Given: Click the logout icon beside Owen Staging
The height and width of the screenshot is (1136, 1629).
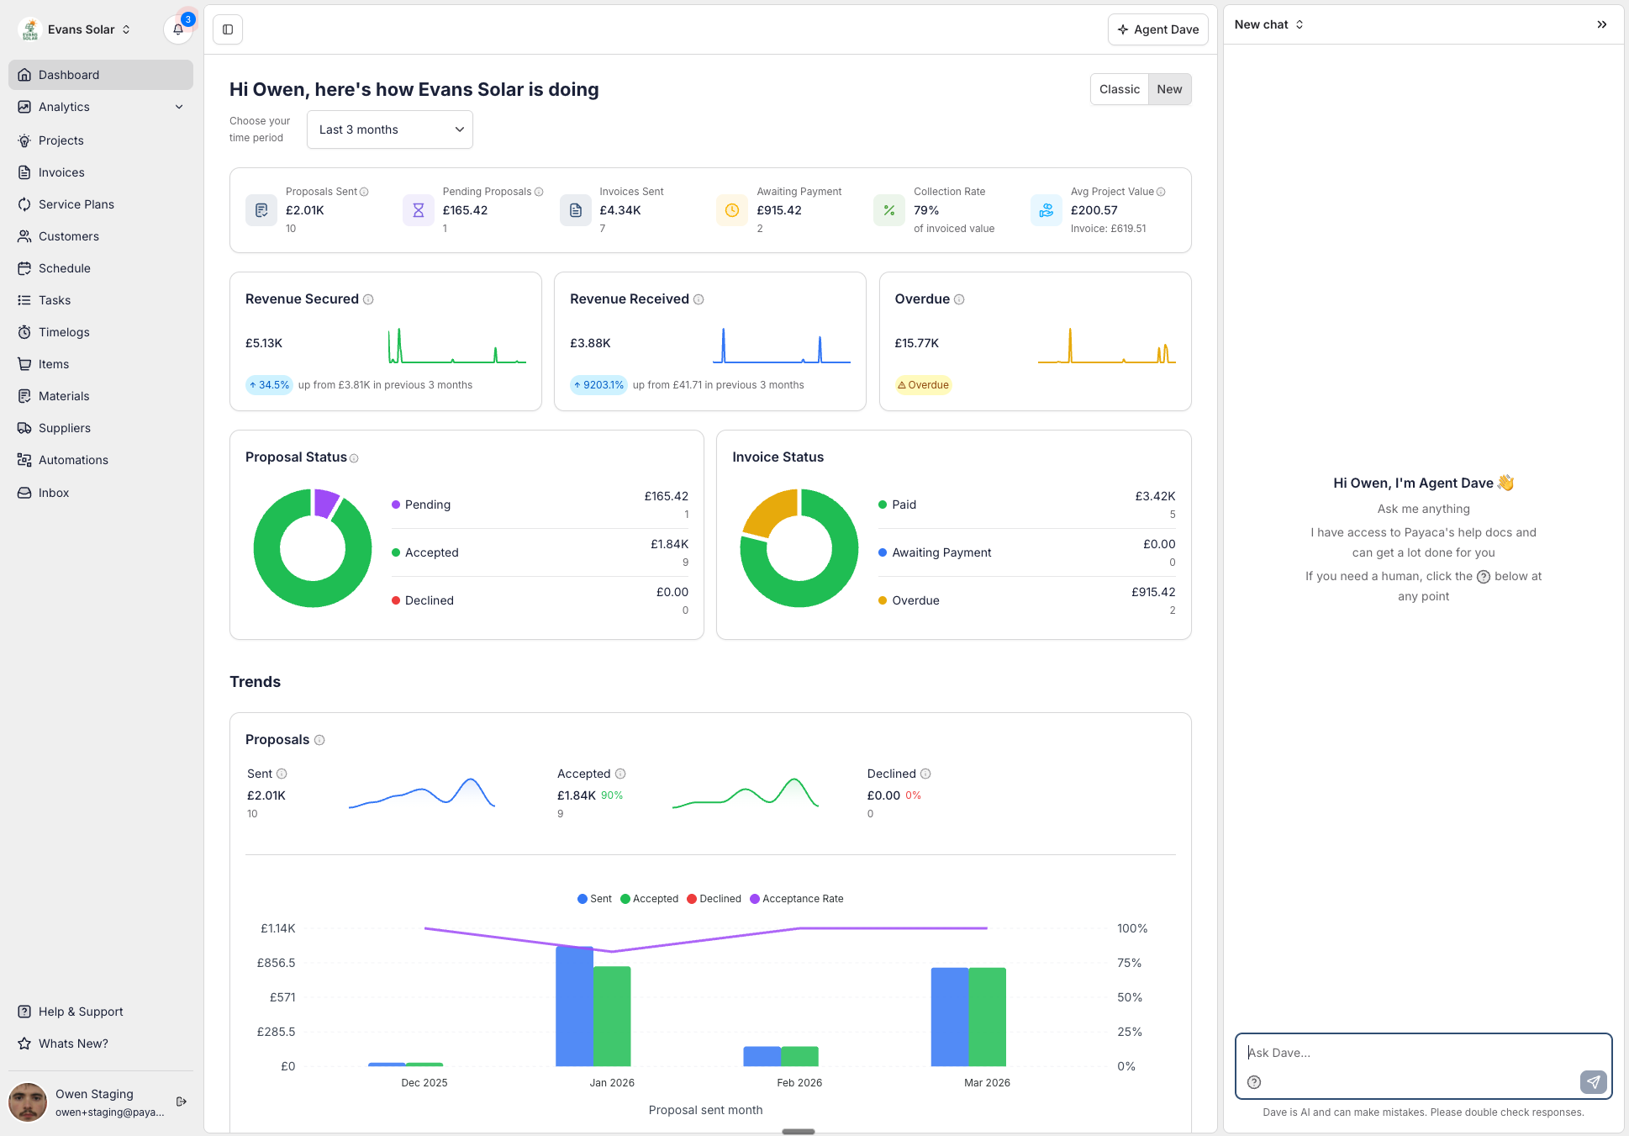Looking at the screenshot, I should tap(182, 1102).
